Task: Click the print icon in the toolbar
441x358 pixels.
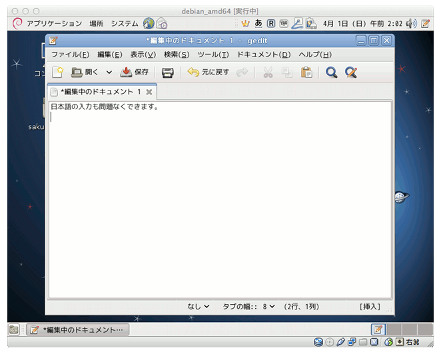Action: tap(168, 73)
